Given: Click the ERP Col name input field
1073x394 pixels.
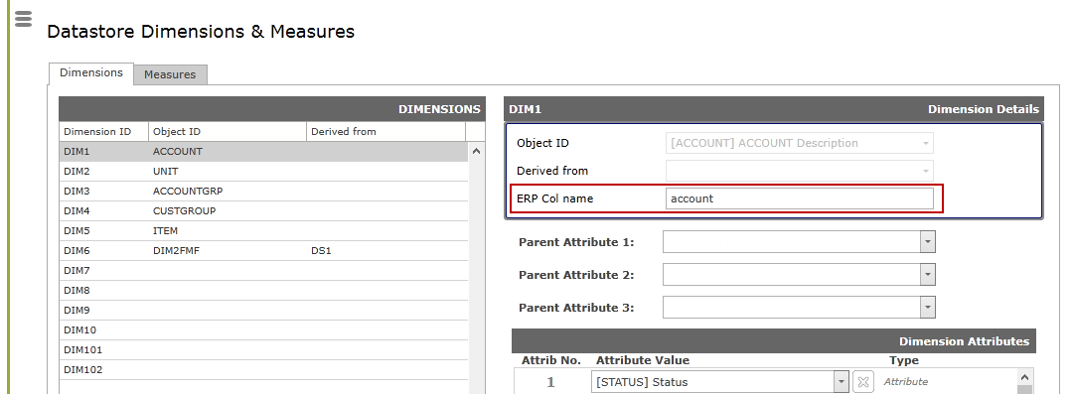Looking at the screenshot, I should (799, 198).
